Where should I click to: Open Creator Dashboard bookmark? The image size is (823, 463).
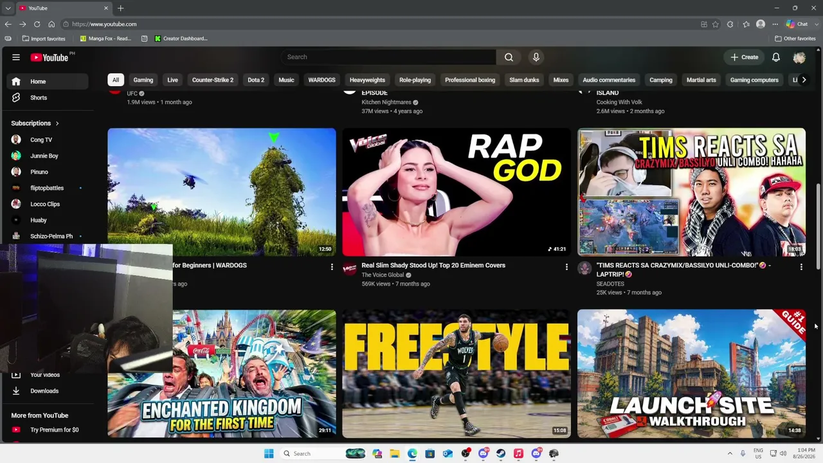click(x=181, y=39)
